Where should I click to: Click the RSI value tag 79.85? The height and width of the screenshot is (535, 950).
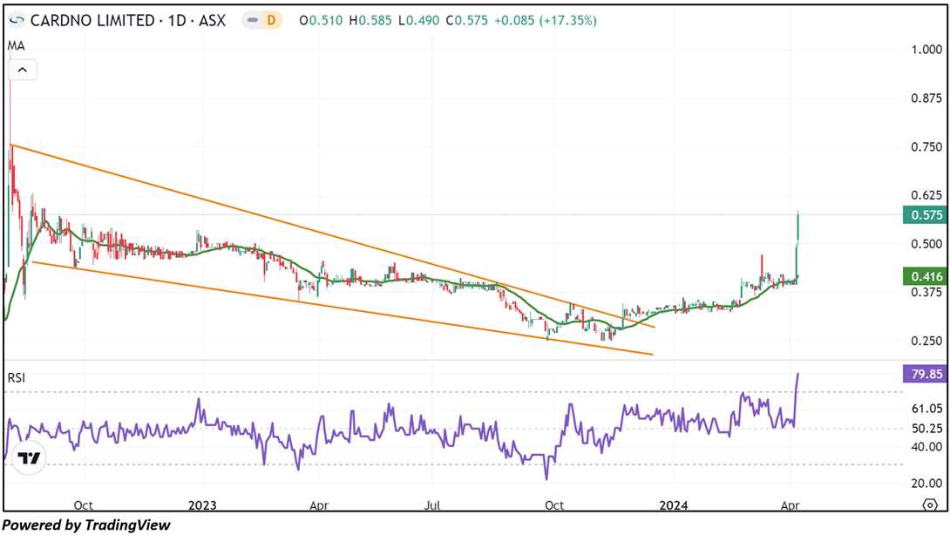click(924, 374)
